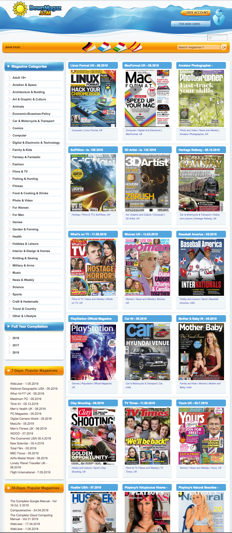The height and width of the screenshot is (533, 232).
Task: Click the User Account button
Action: (196, 13)
